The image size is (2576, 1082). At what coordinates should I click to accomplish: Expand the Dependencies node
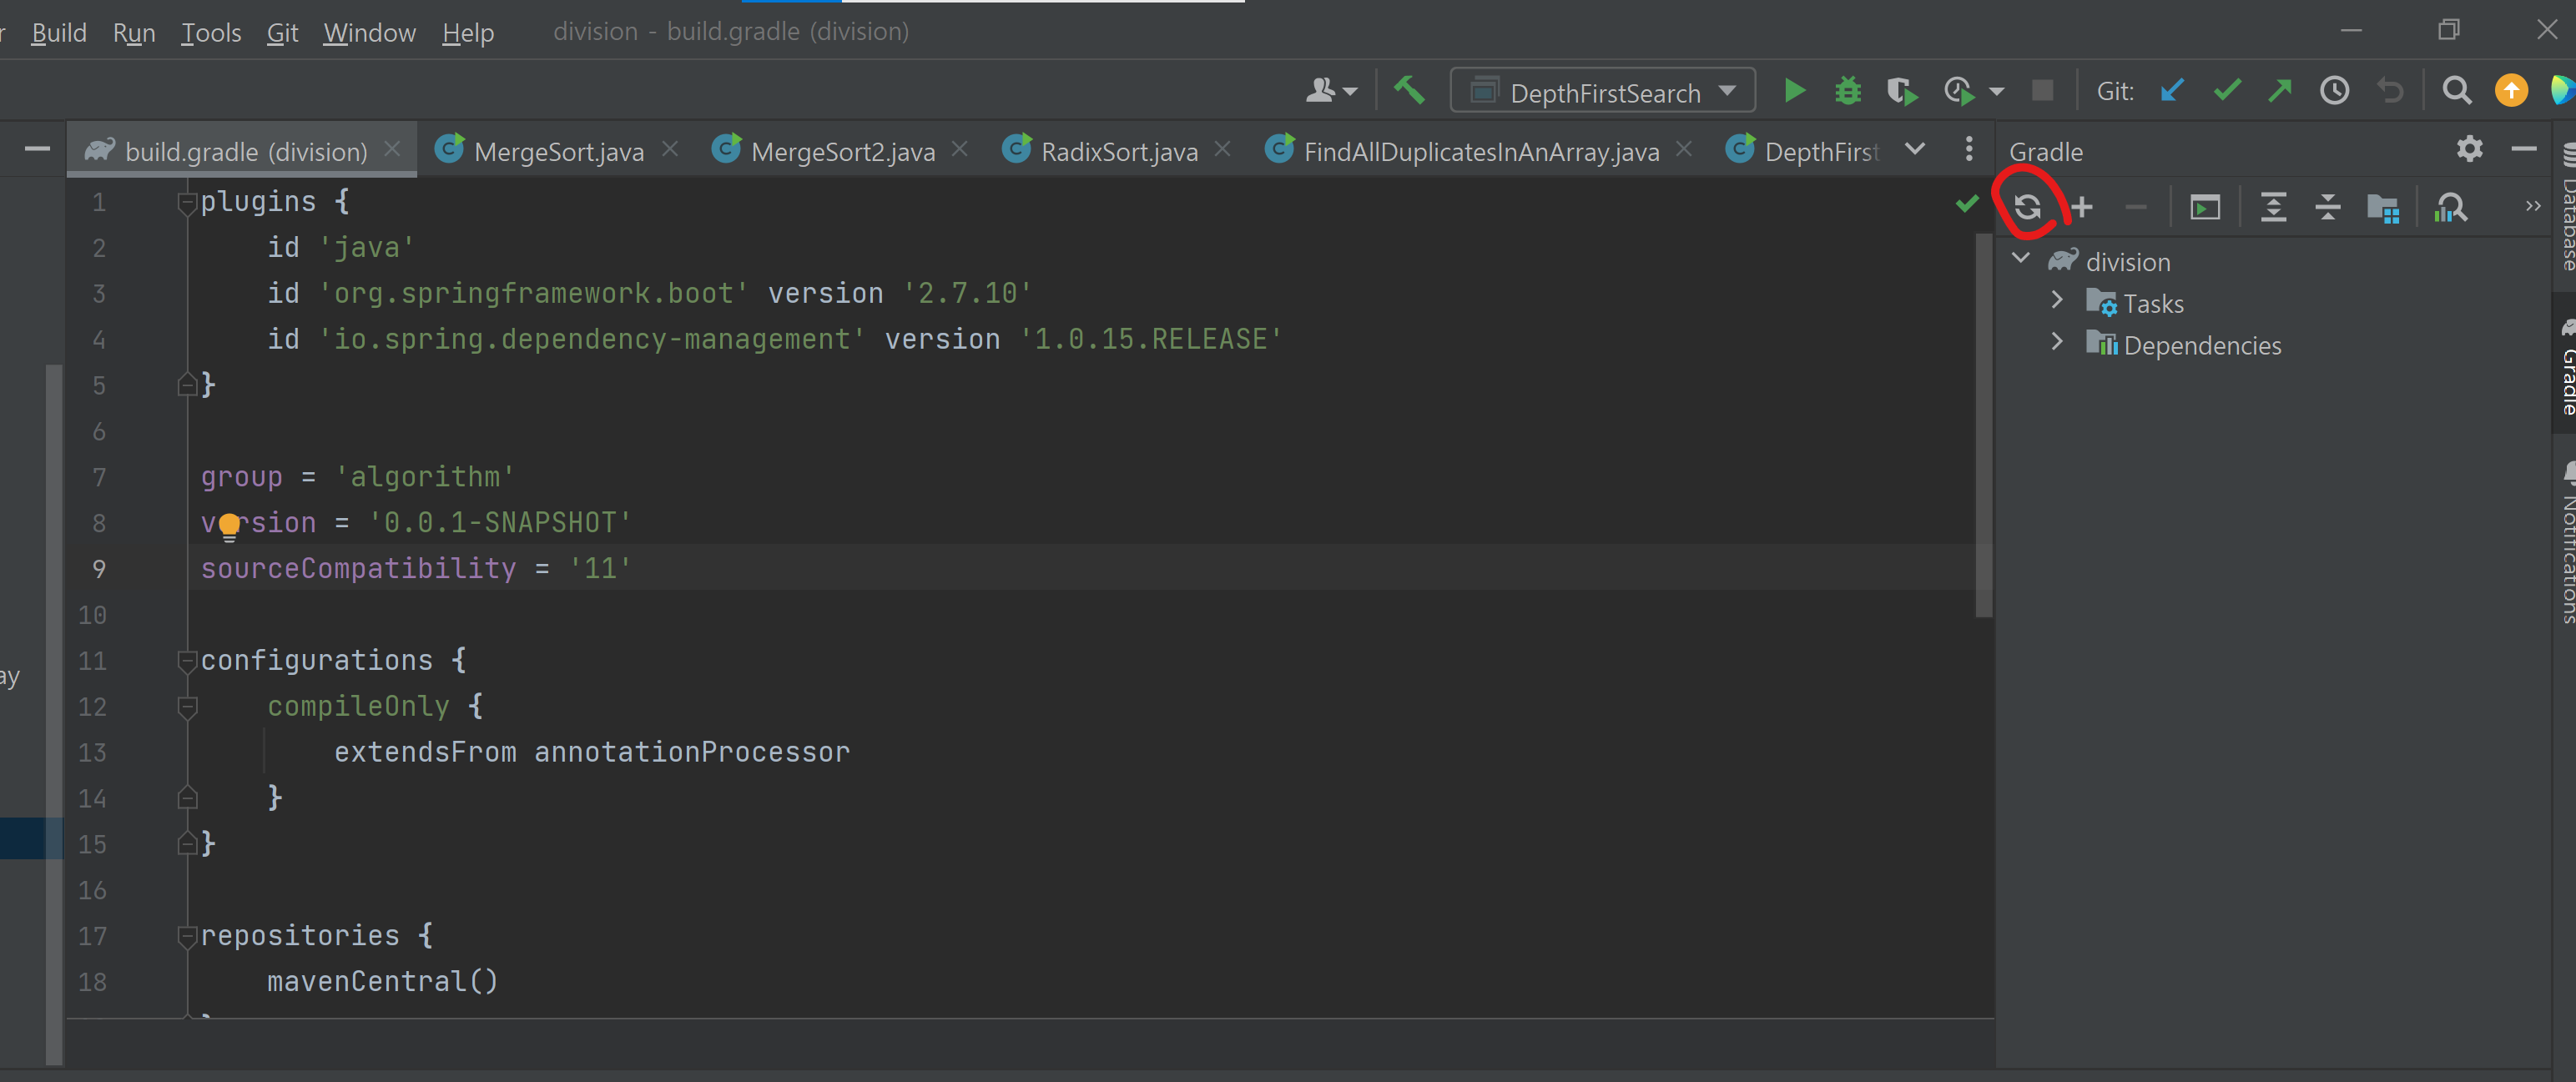(x=2056, y=342)
